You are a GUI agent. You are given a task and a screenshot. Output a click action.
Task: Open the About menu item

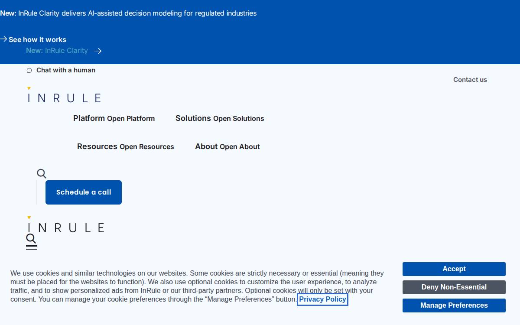(206, 146)
